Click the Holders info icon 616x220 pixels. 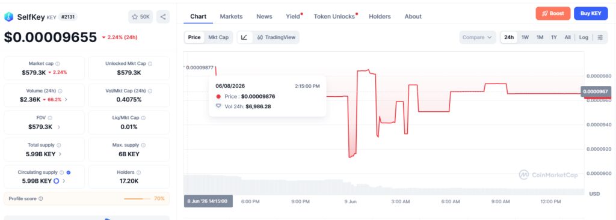tap(139, 173)
